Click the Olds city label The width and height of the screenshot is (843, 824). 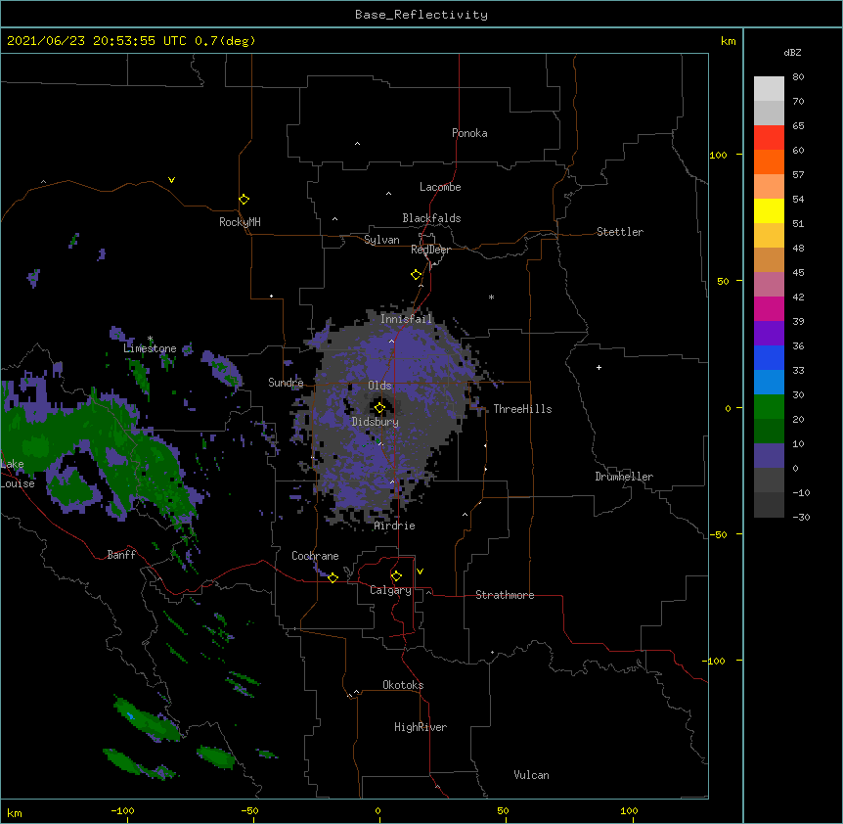(379, 386)
